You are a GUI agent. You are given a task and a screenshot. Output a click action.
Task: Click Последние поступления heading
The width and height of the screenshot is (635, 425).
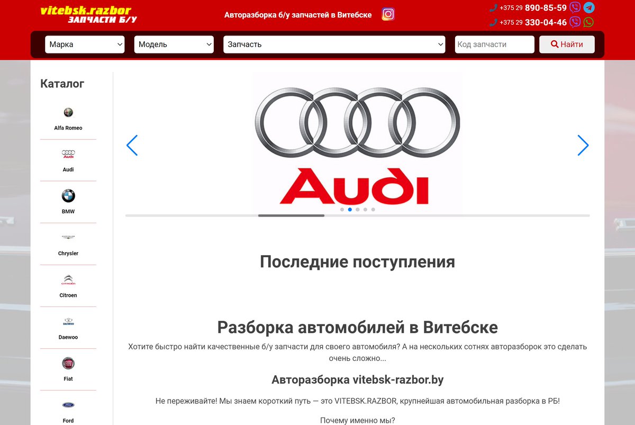[x=357, y=262]
